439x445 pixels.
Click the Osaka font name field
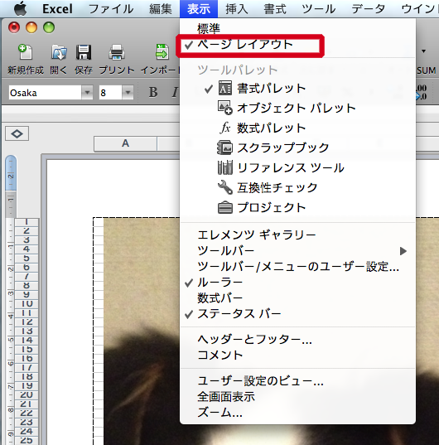pyautogui.click(x=45, y=93)
